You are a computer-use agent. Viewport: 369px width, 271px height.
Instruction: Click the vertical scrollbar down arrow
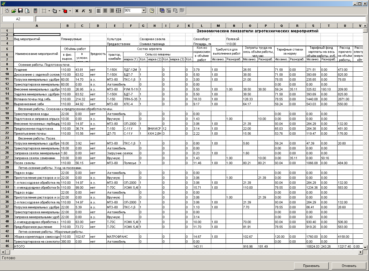[x=365, y=247]
